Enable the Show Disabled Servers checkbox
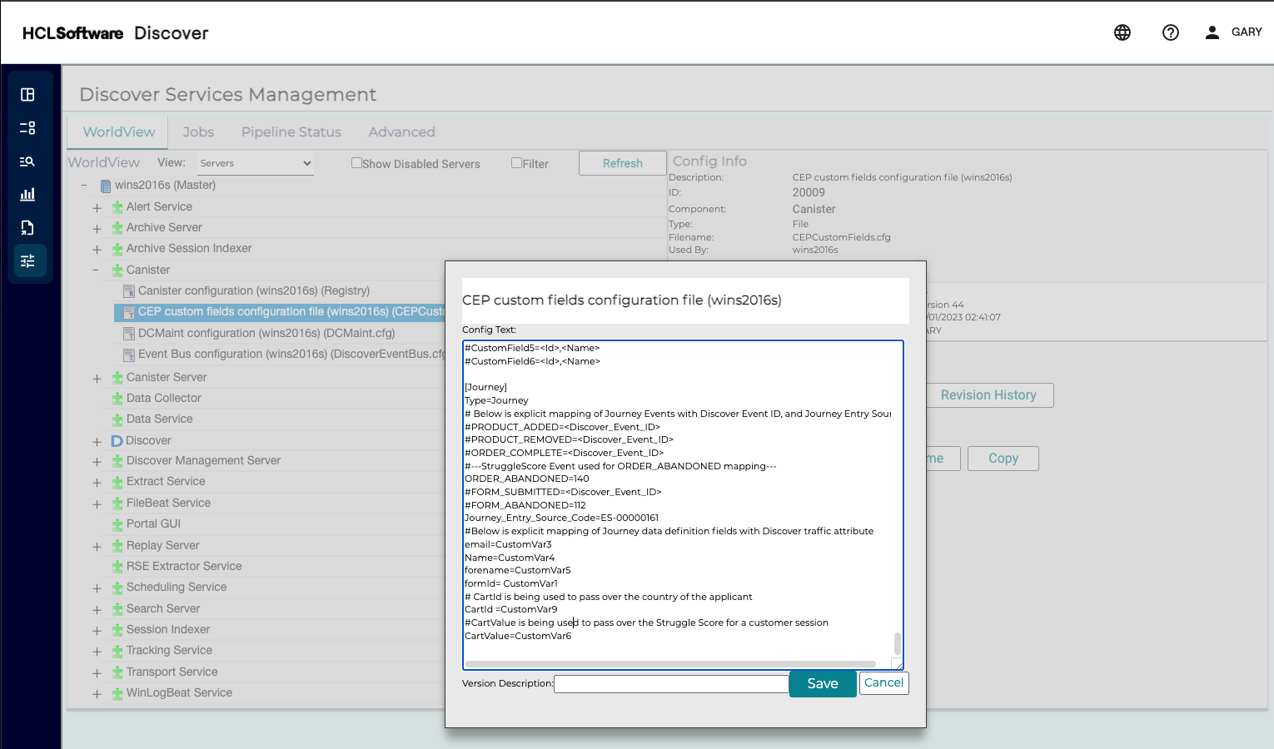1274x749 pixels. [356, 163]
